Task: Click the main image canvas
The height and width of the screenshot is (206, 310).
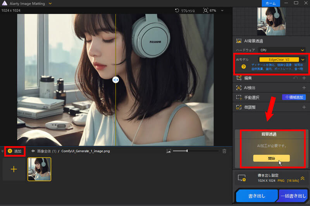Action: [115, 80]
